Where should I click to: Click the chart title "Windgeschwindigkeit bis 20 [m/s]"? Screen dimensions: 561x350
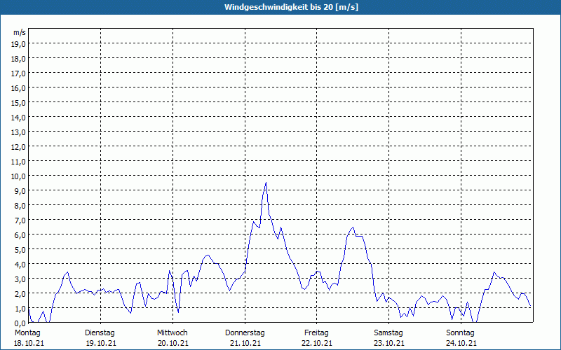291,7
